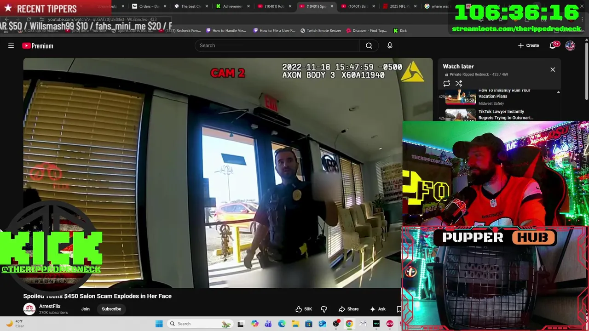Click the Create button in the YouTube header
589x331 pixels.
528,46
